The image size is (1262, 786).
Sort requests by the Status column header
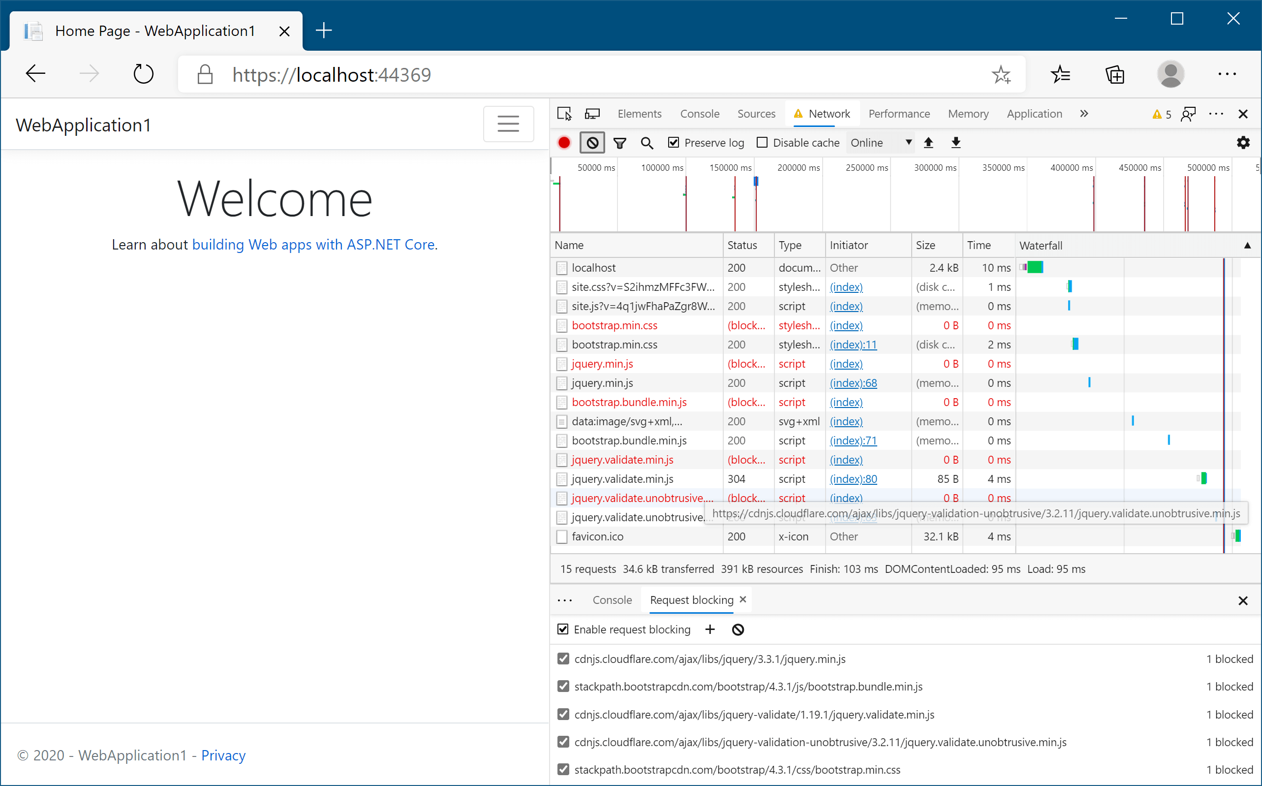748,246
